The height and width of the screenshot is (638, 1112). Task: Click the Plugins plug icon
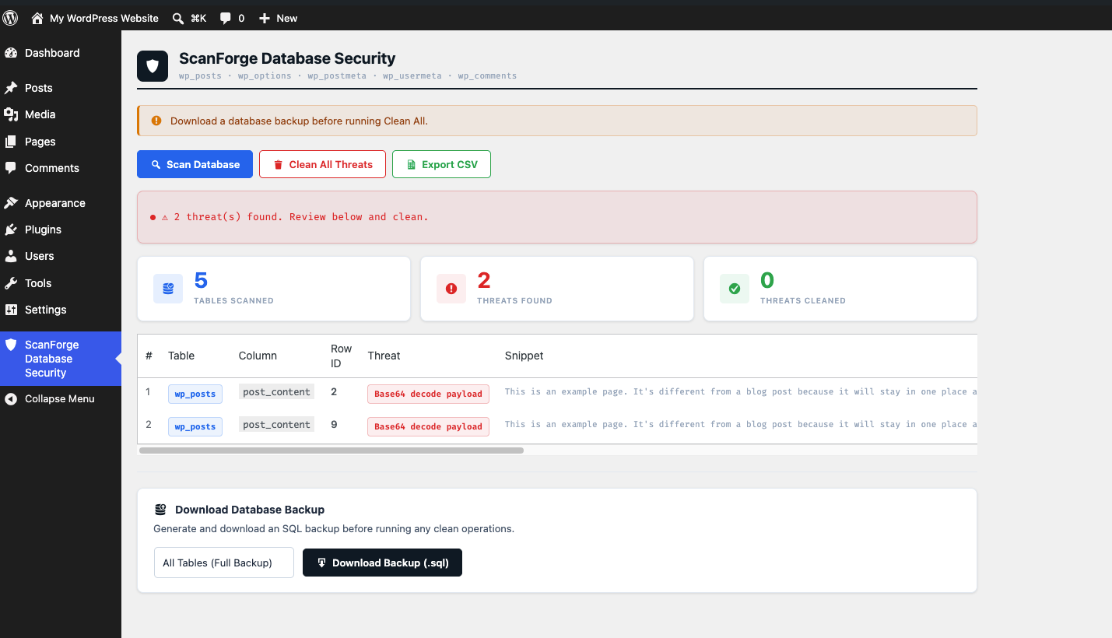[x=11, y=230]
